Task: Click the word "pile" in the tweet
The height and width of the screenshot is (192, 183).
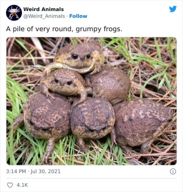Action: pyautogui.click(x=19, y=29)
